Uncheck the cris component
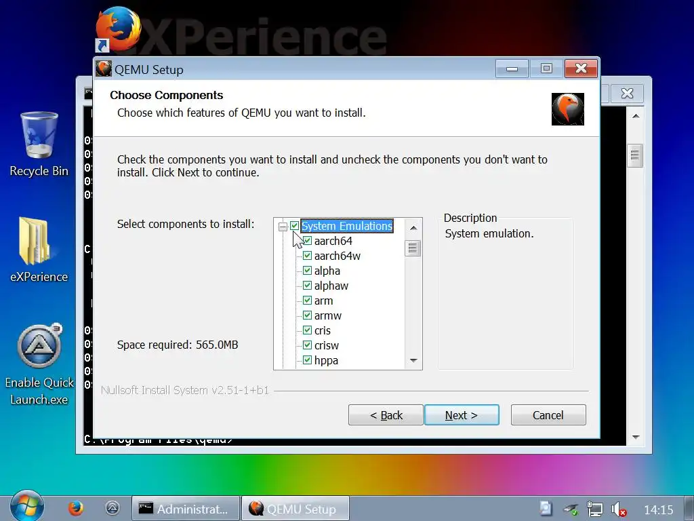Viewport: 694px width, 521px height. click(307, 330)
